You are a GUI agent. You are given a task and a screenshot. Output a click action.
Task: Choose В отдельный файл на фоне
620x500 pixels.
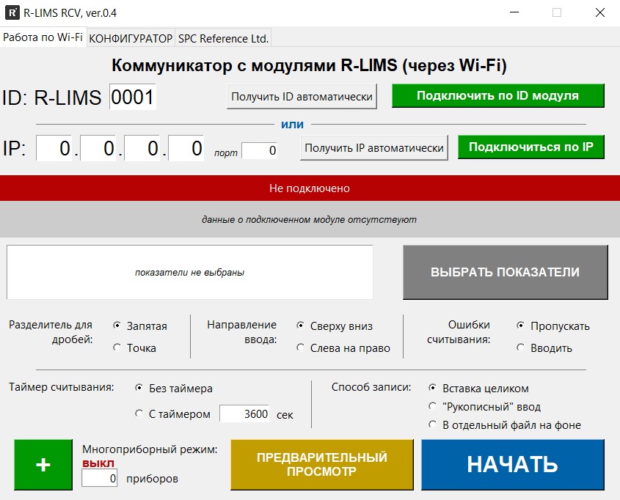tap(433, 425)
